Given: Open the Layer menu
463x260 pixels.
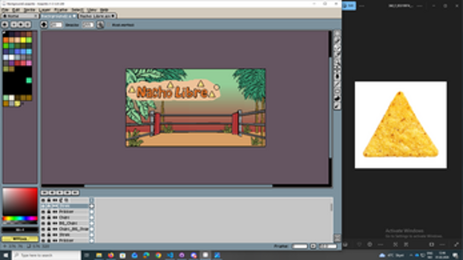Looking at the screenshot, I should (44, 10).
